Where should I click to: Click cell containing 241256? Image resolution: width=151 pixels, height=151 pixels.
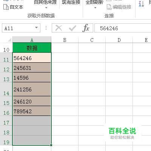[x=32, y=89]
